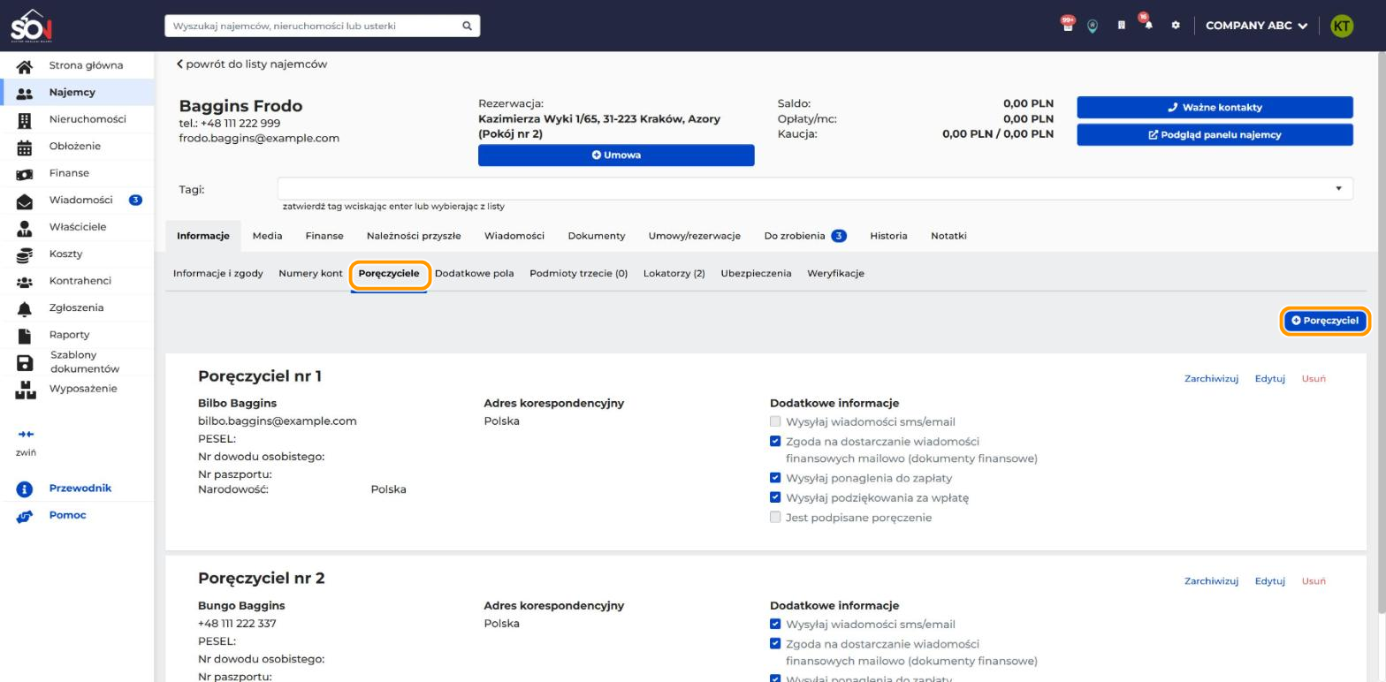Open the Informacje i zgody subtab
Screen dimensions: 1386x682
pyautogui.click(x=217, y=274)
